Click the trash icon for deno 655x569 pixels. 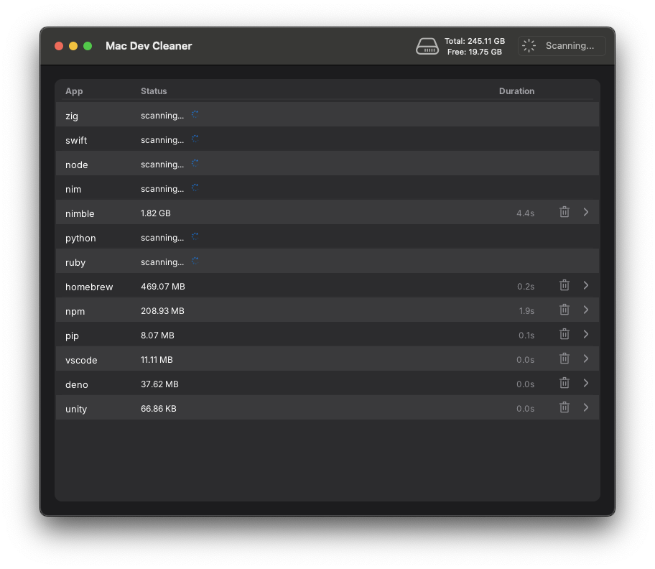(565, 383)
